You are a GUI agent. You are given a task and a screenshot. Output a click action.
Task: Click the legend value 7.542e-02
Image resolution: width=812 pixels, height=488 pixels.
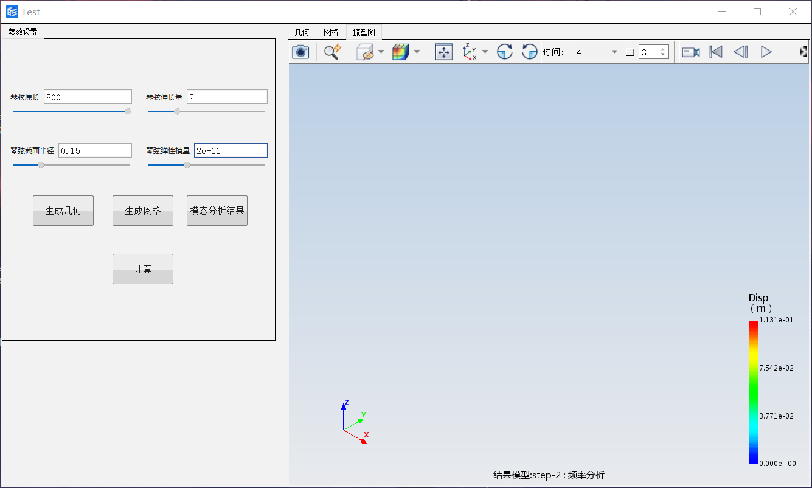[x=777, y=368]
